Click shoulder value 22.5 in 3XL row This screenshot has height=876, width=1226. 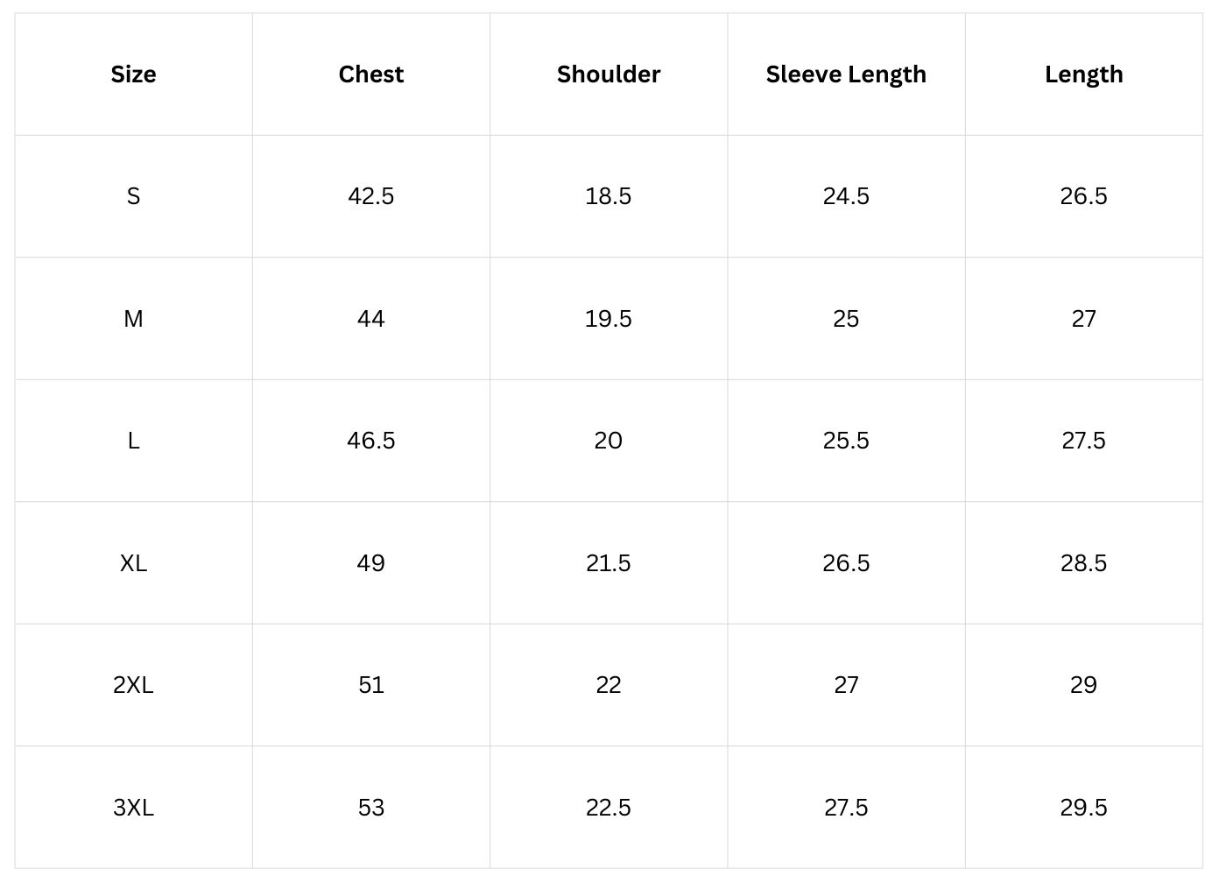(x=608, y=807)
